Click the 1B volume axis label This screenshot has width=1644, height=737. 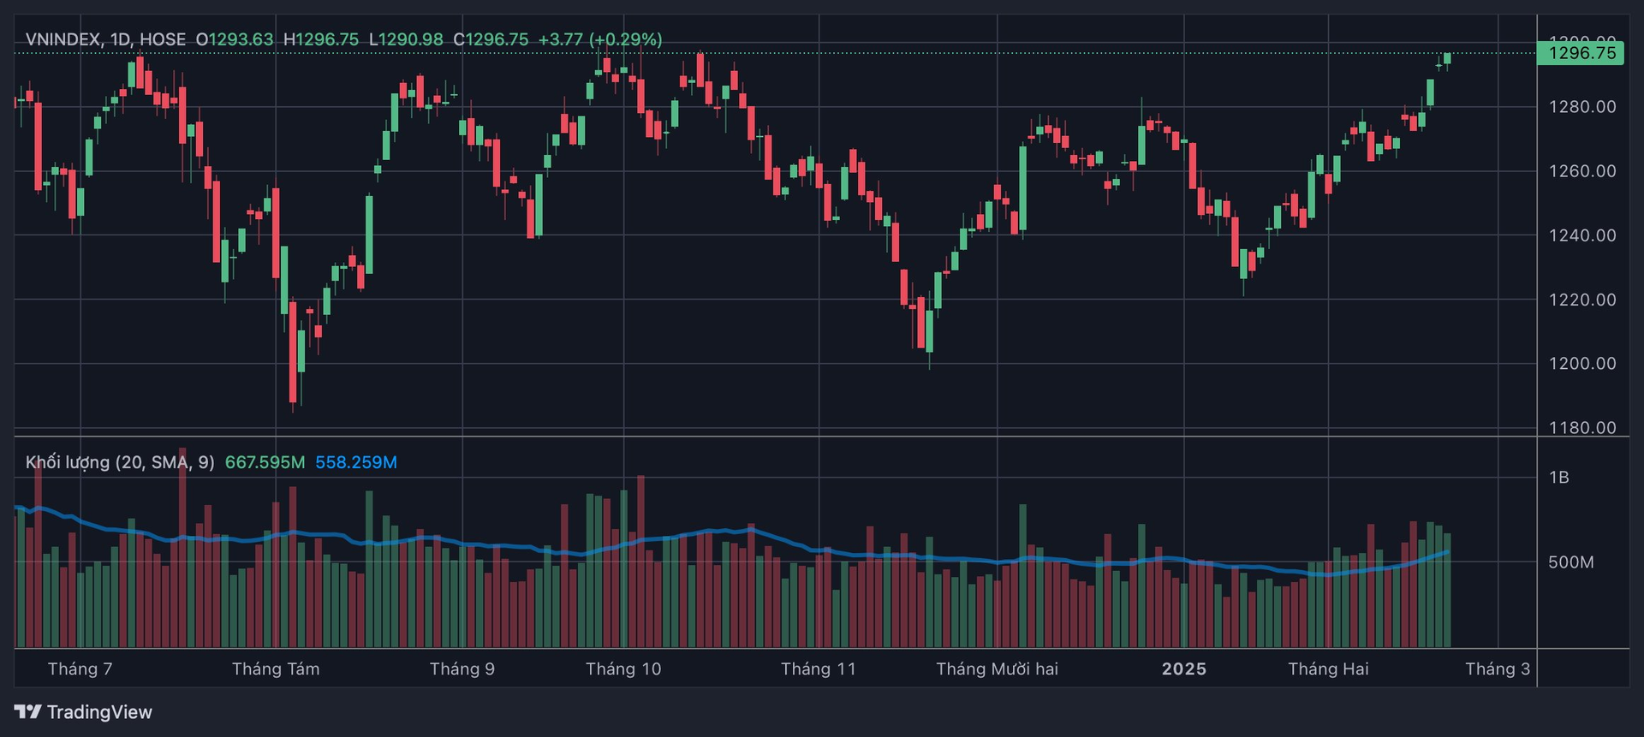click(x=1559, y=478)
